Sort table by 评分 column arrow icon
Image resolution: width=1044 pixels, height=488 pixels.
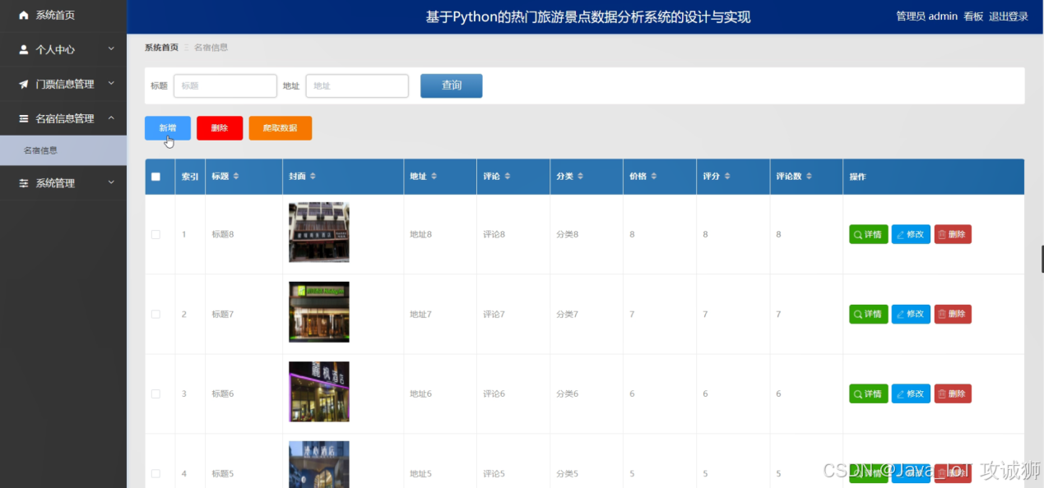point(727,177)
